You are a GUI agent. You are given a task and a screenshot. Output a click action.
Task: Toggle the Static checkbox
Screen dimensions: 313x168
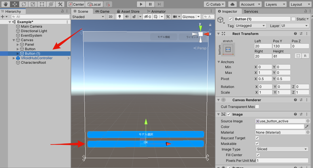click(x=293, y=19)
